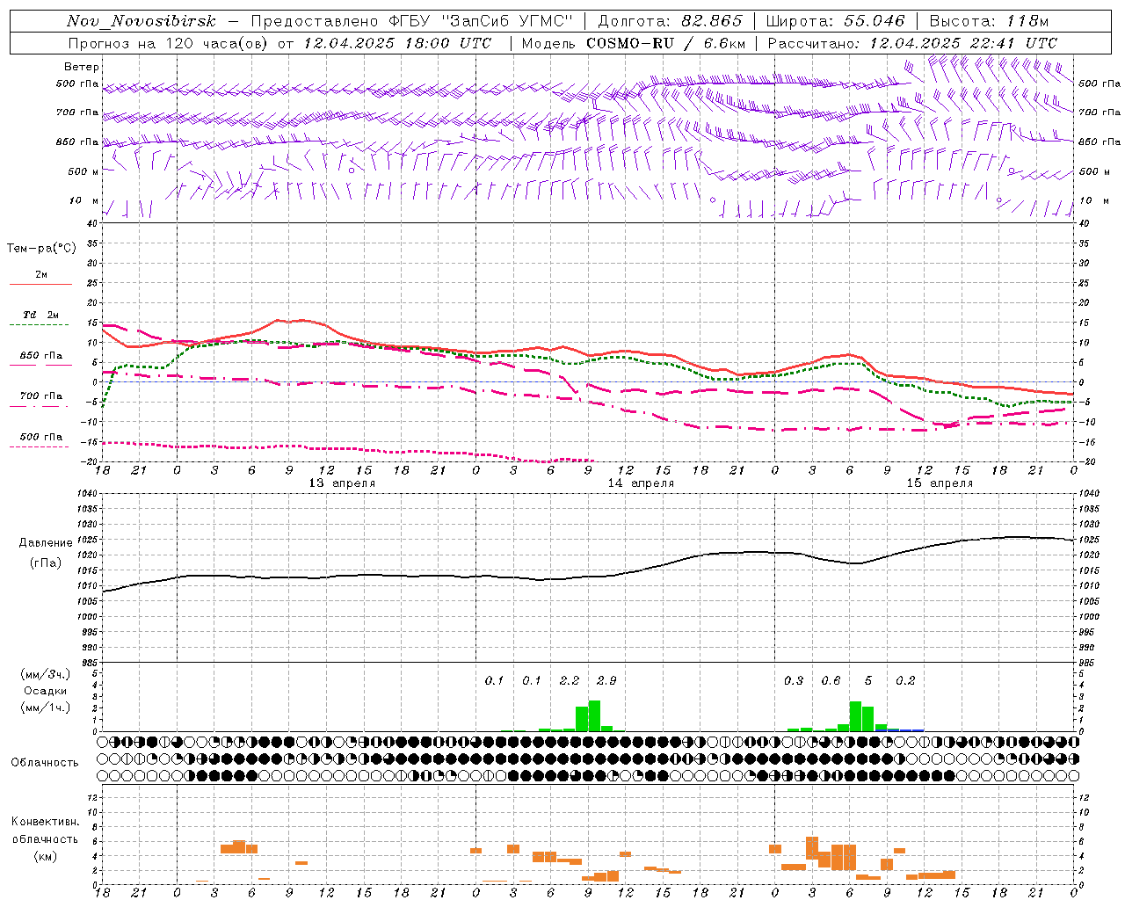Click the line sample beneath the 2м legend label

coord(40,284)
